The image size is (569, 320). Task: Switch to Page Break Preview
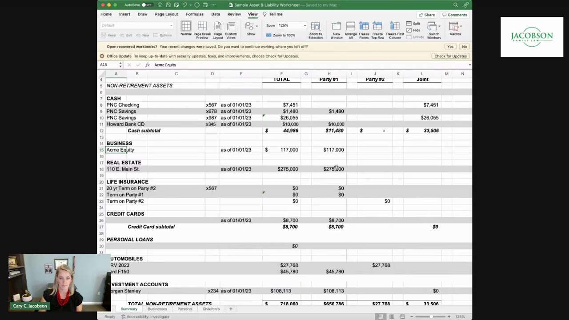[202, 30]
